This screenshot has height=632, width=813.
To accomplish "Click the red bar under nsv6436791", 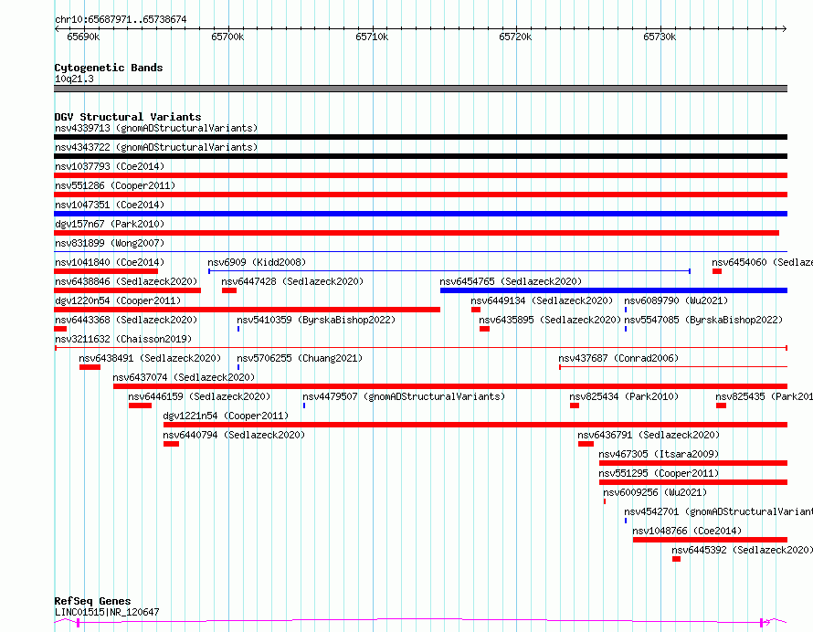I will pyautogui.click(x=586, y=444).
